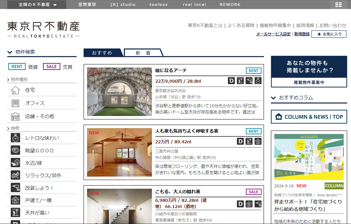Open the 人も家も気持ちよく呼吸する家 property photo
Screen dimensions: 351x224
click(119, 152)
